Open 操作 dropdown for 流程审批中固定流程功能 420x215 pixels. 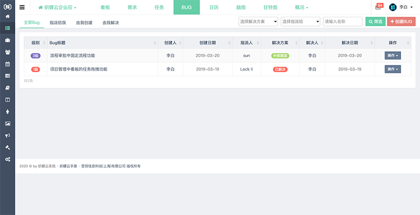[x=393, y=55]
